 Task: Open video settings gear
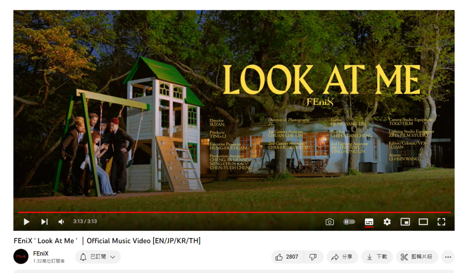387,222
